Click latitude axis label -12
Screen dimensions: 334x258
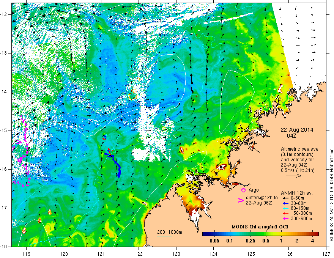pyautogui.click(x=4, y=14)
